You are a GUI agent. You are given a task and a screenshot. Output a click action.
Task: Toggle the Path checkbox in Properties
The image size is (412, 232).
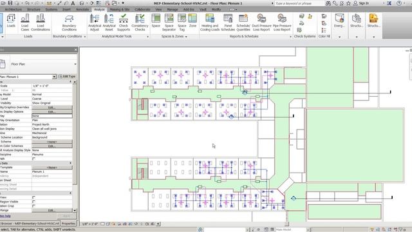point(33,159)
